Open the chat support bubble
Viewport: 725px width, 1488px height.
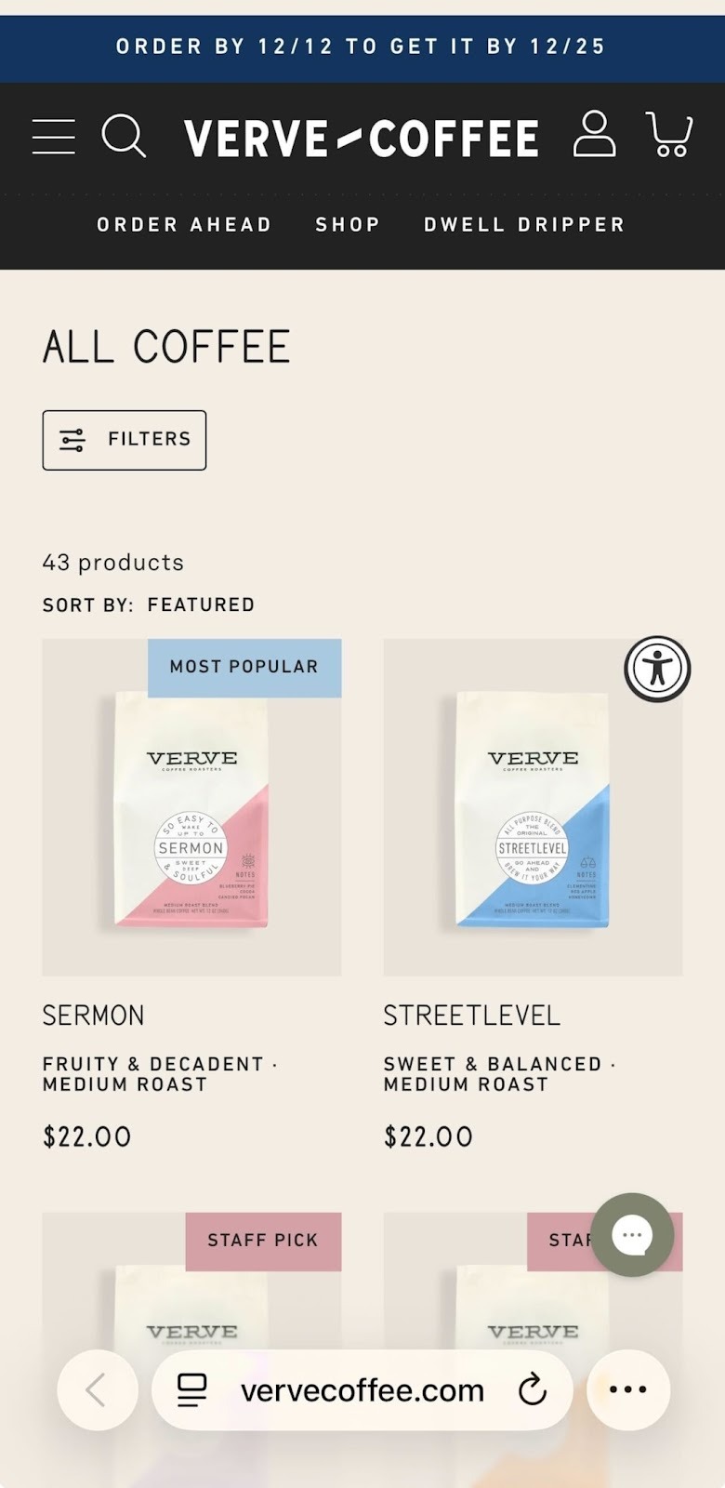pyautogui.click(x=633, y=1235)
